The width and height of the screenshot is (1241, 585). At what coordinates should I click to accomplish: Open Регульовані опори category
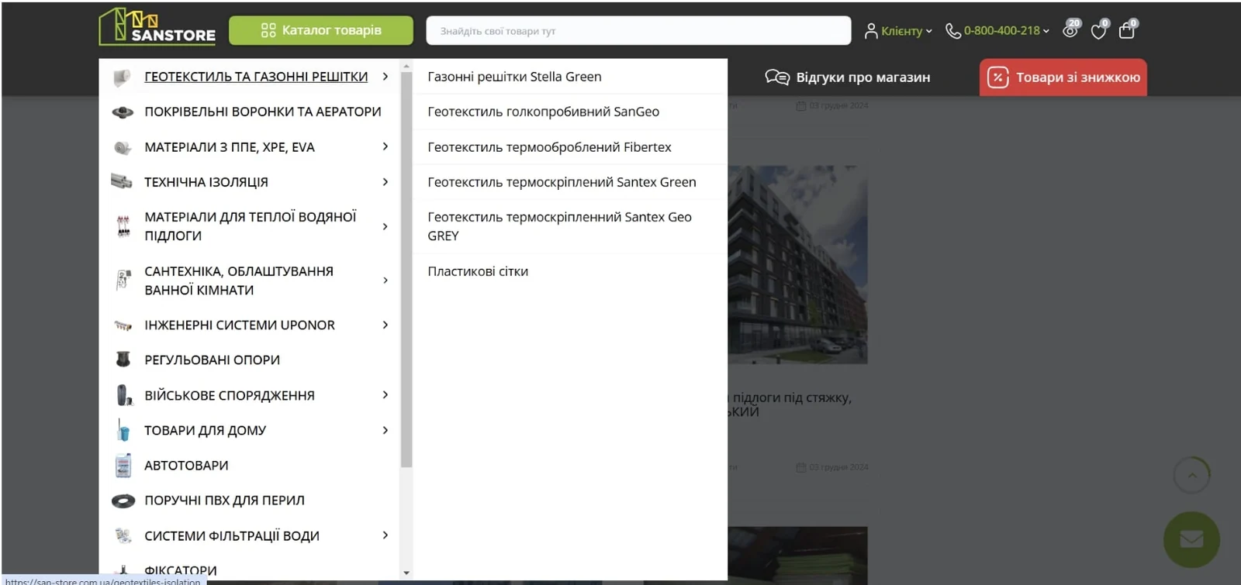tap(212, 360)
